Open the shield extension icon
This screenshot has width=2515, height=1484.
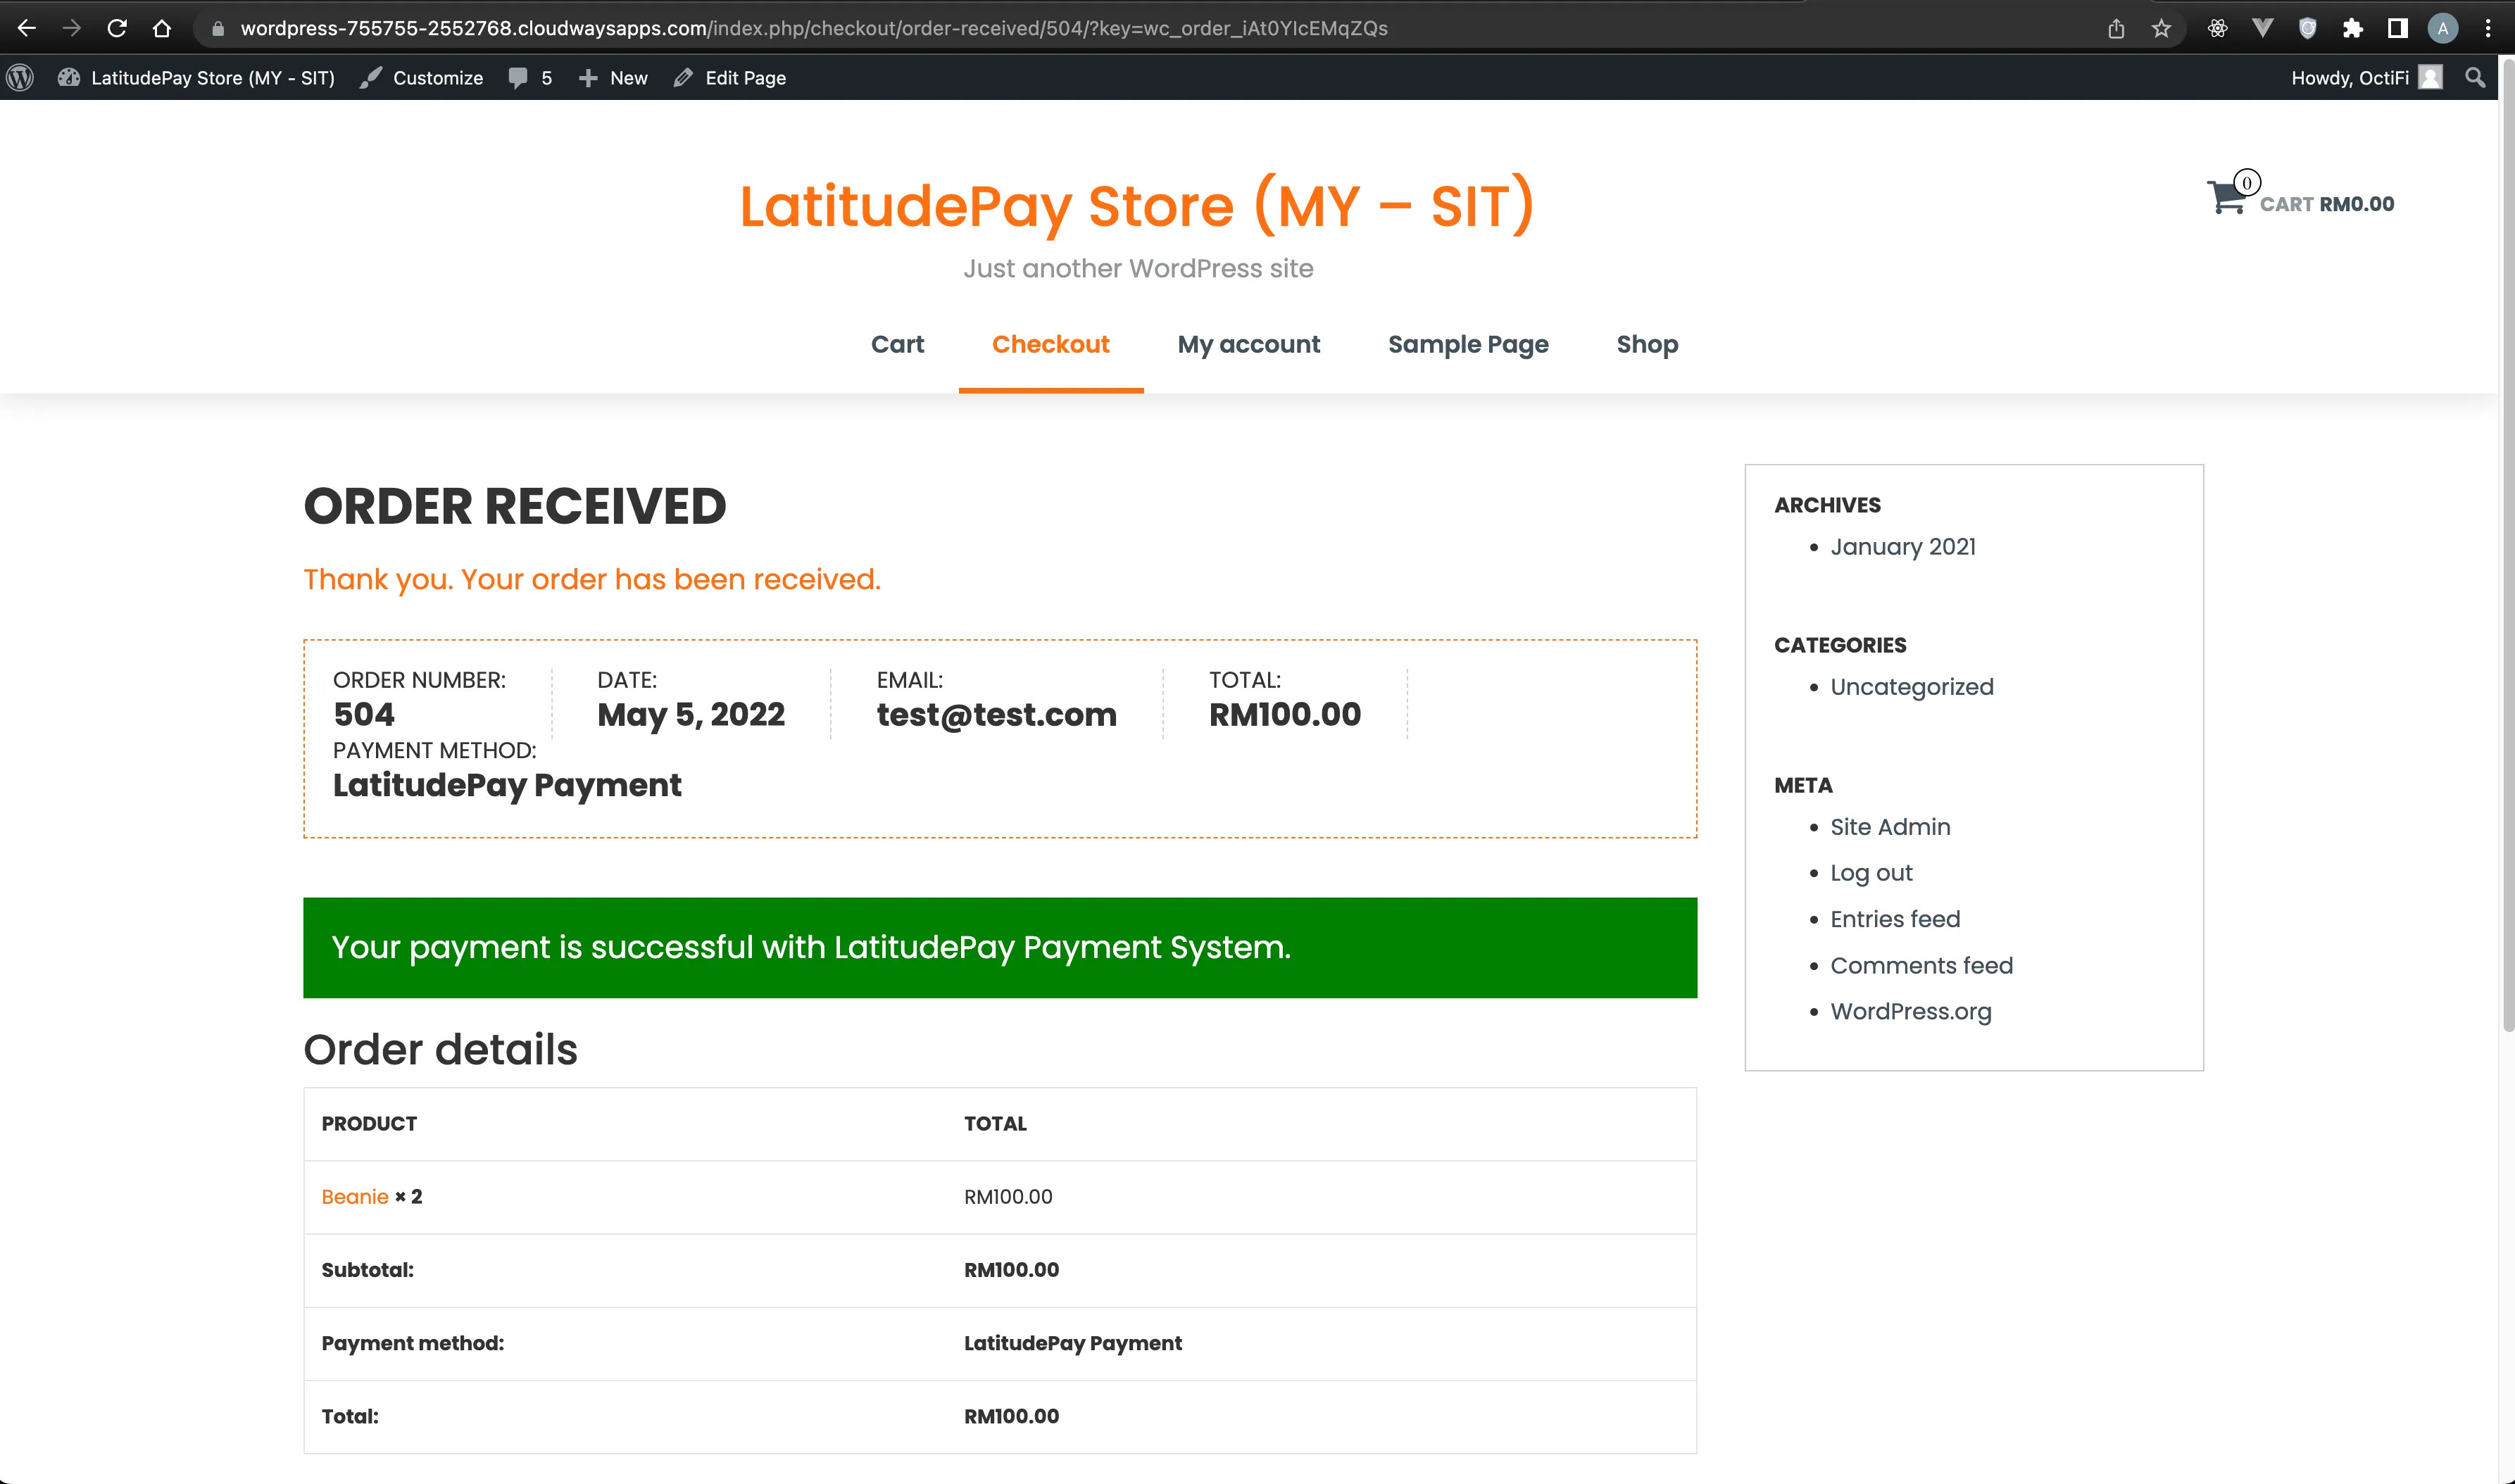pos(2307,28)
